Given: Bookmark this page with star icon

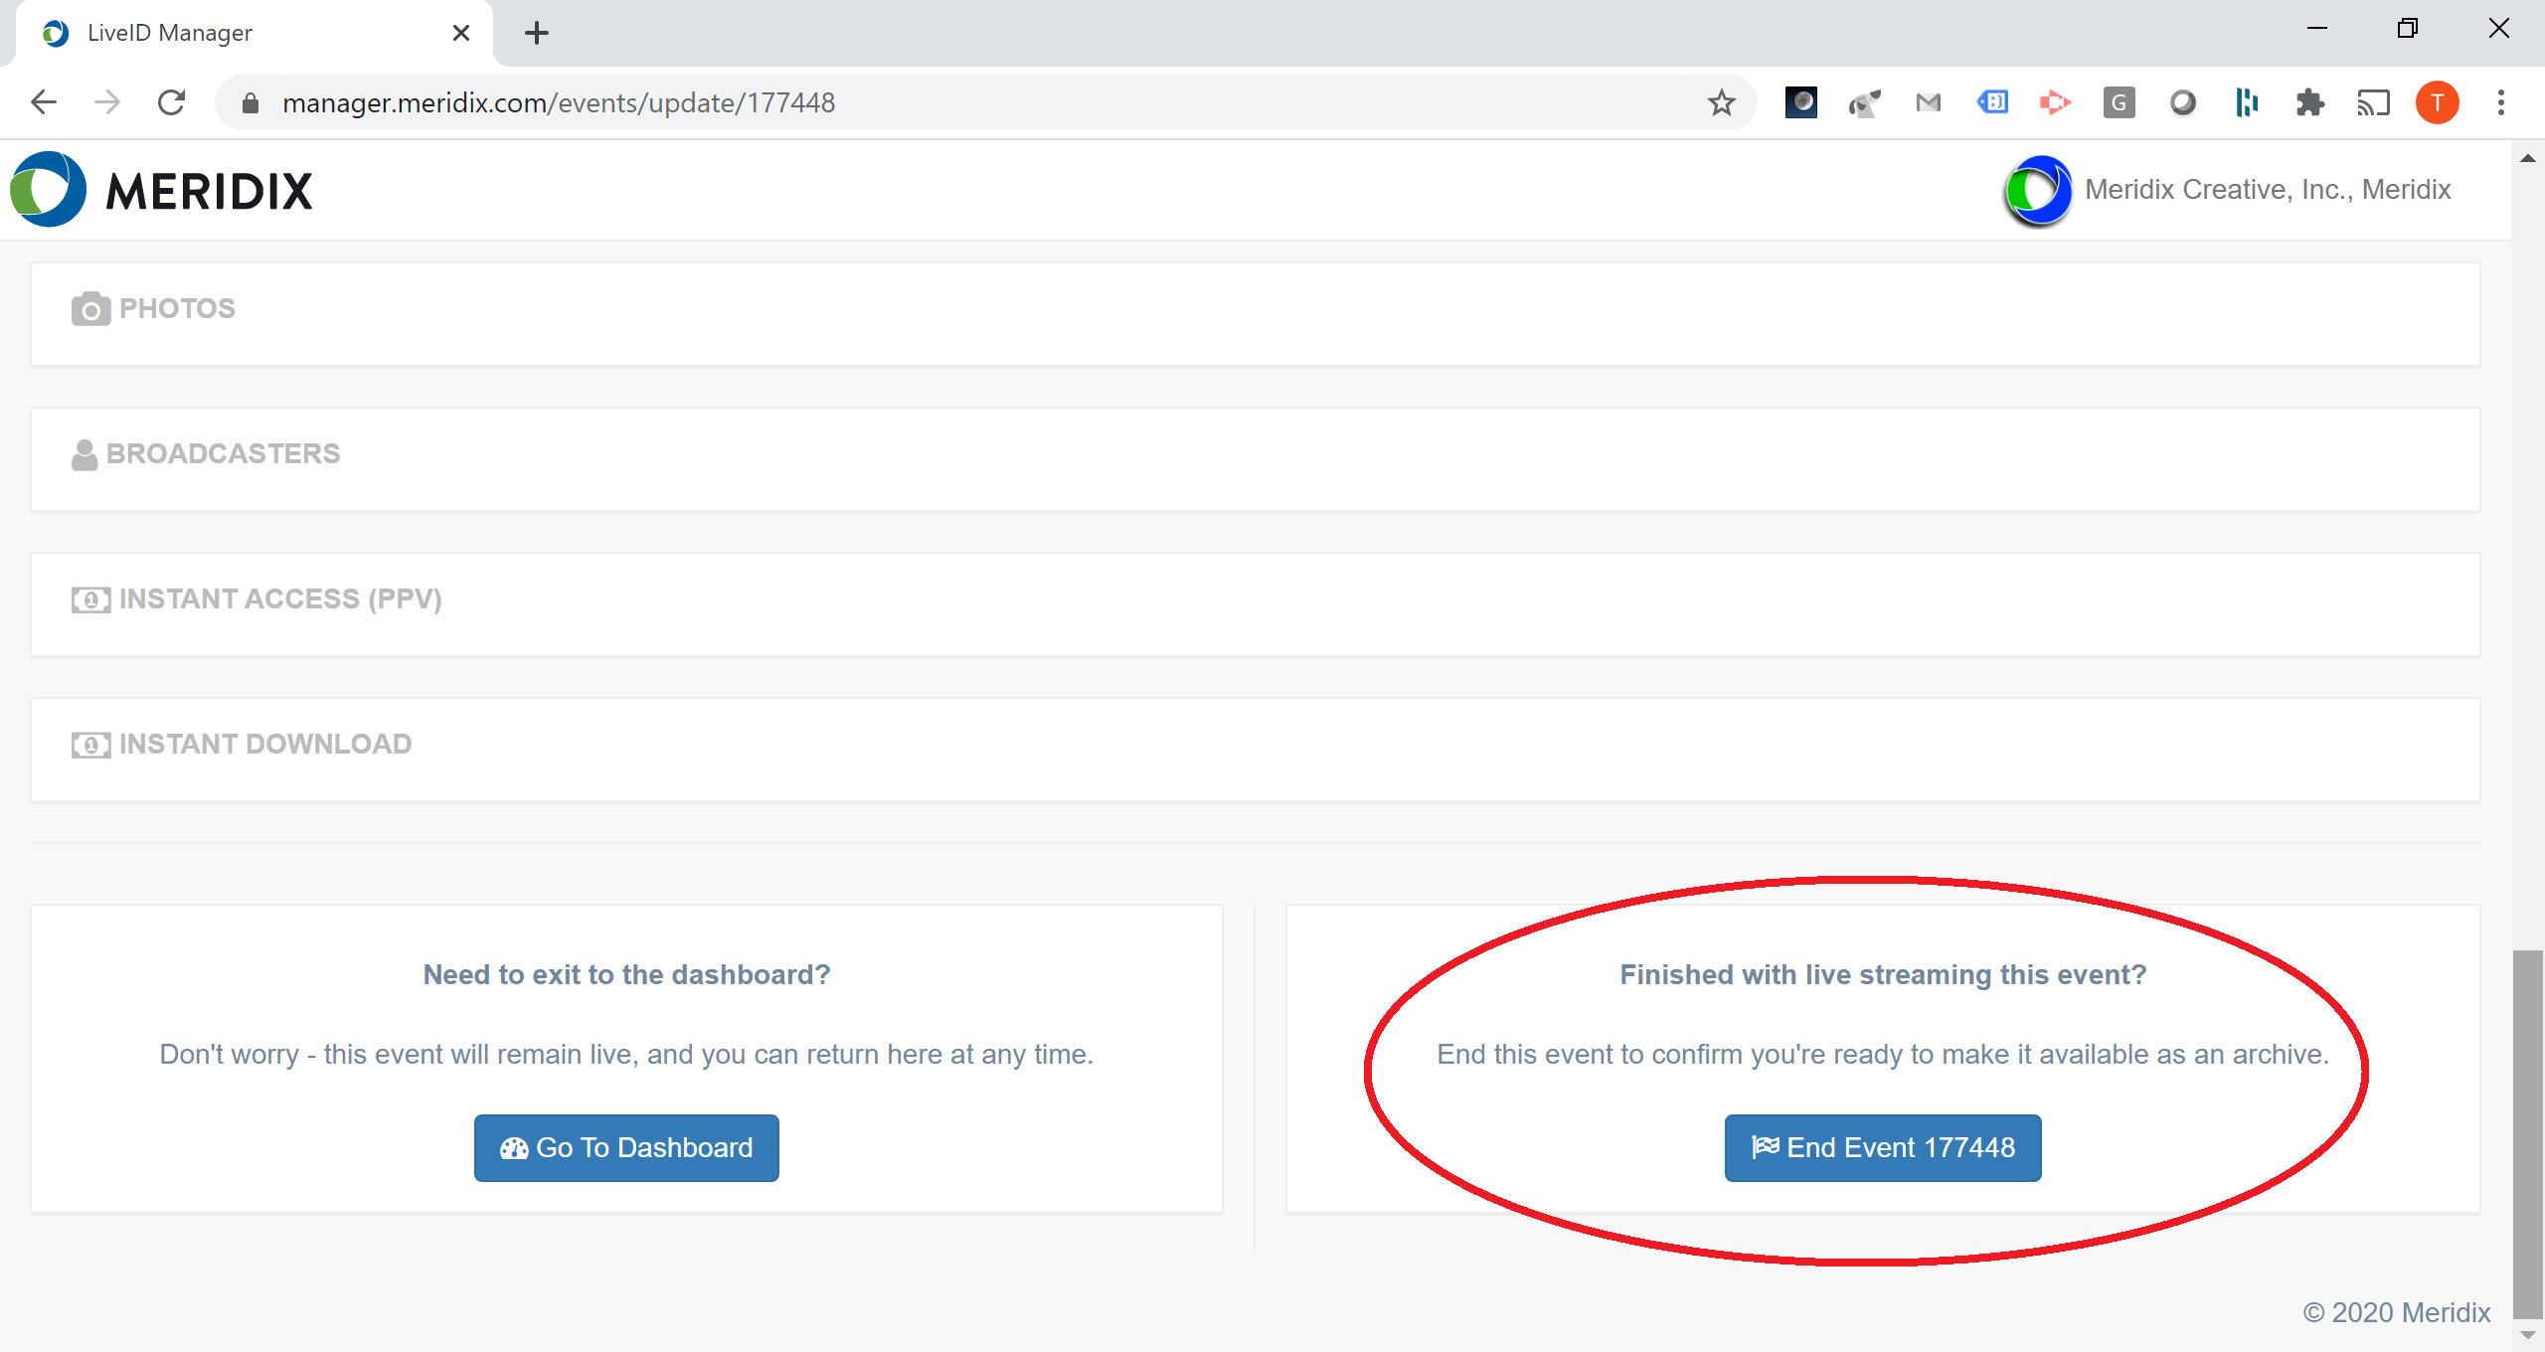Looking at the screenshot, I should [1721, 102].
